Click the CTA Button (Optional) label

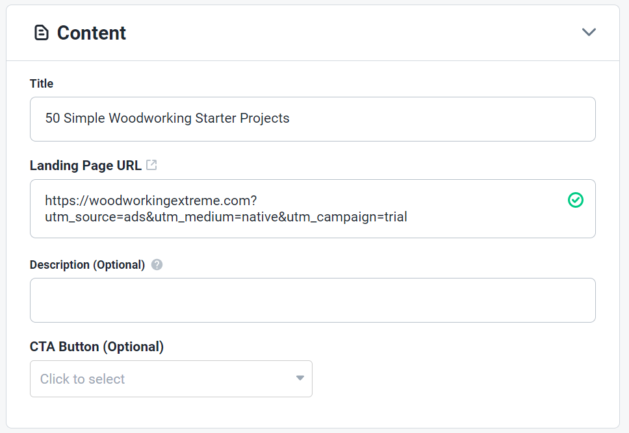coord(97,347)
